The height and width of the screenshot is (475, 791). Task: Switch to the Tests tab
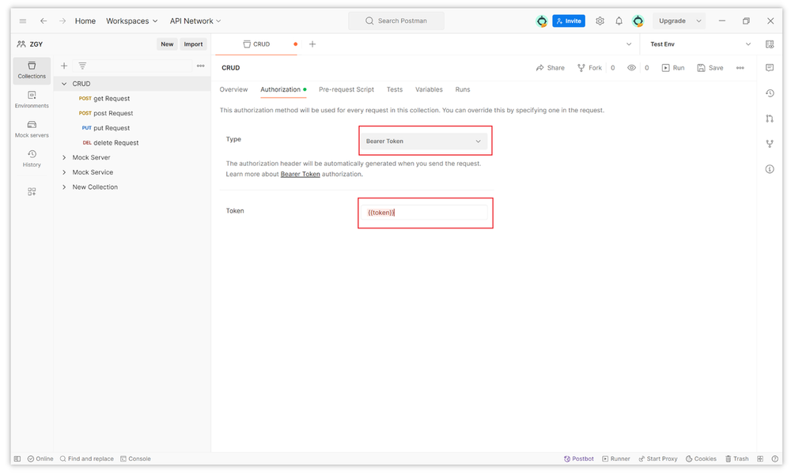pyautogui.click(x=394, y=89)
